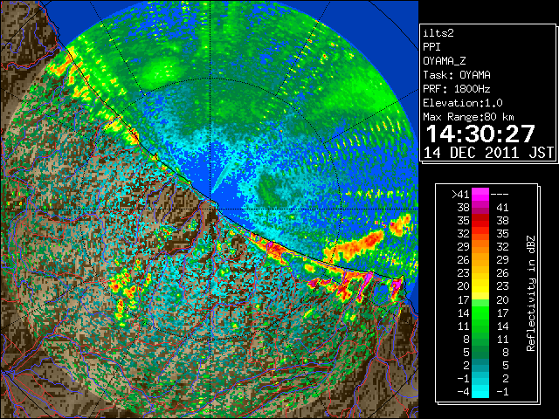Pick the yellow 20–23 legend band
The width and height of the screenshot is (559, 419).
(x=480, y=286)
